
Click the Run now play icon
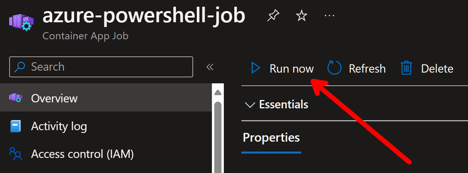(256, 68)
